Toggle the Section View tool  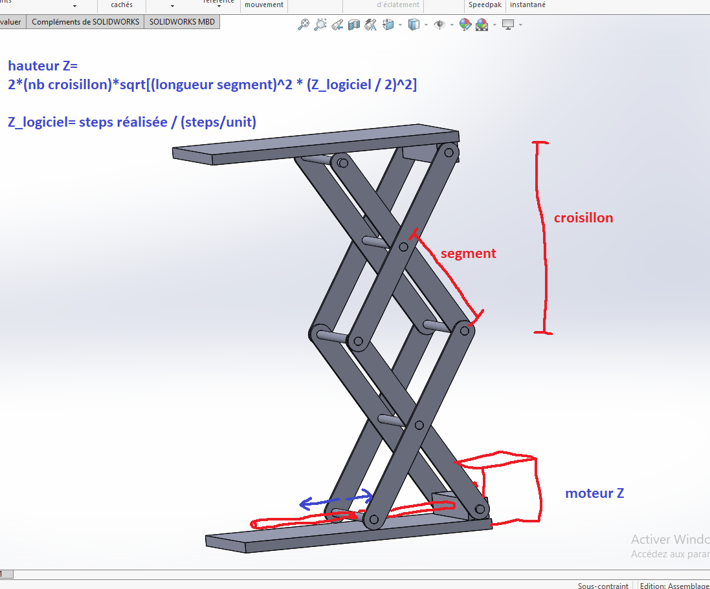353,25
